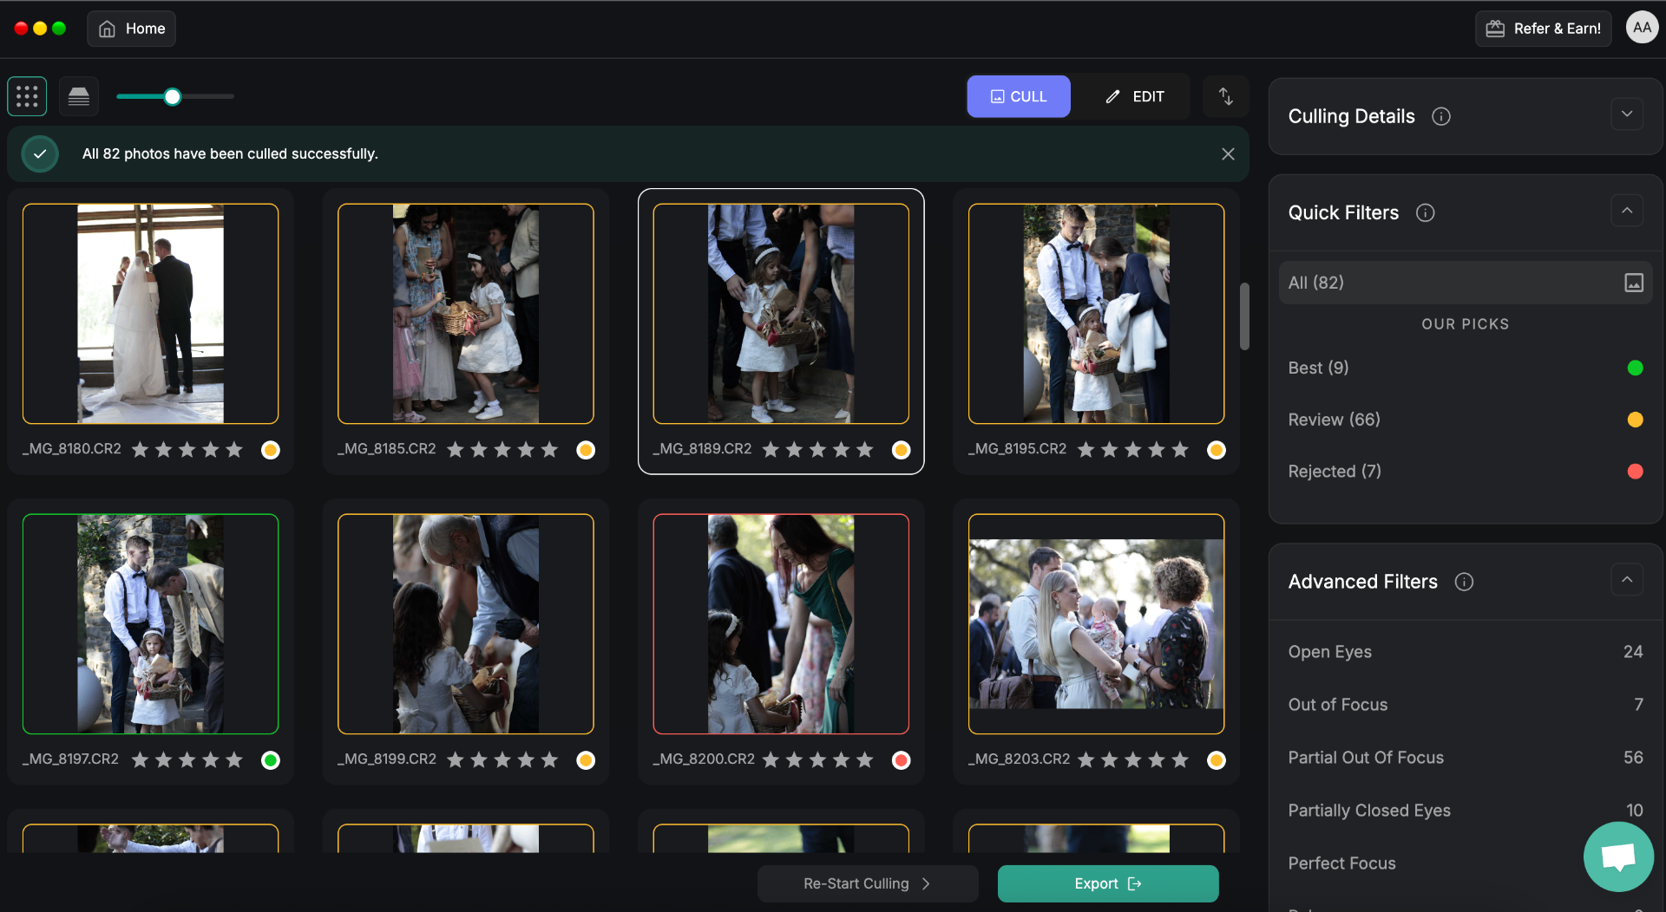
Task: Click the Home icon
Action: pyautogui.click(x=107, y=28)
